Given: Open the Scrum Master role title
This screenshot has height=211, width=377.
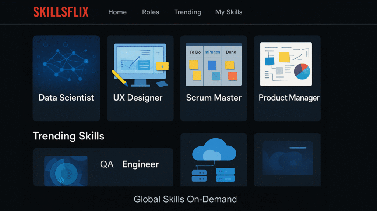Looking at the screenshot, I should [x=214, y=98].
